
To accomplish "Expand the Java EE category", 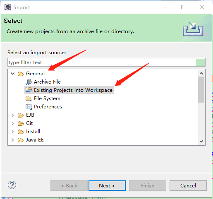I will coord(13,140).
